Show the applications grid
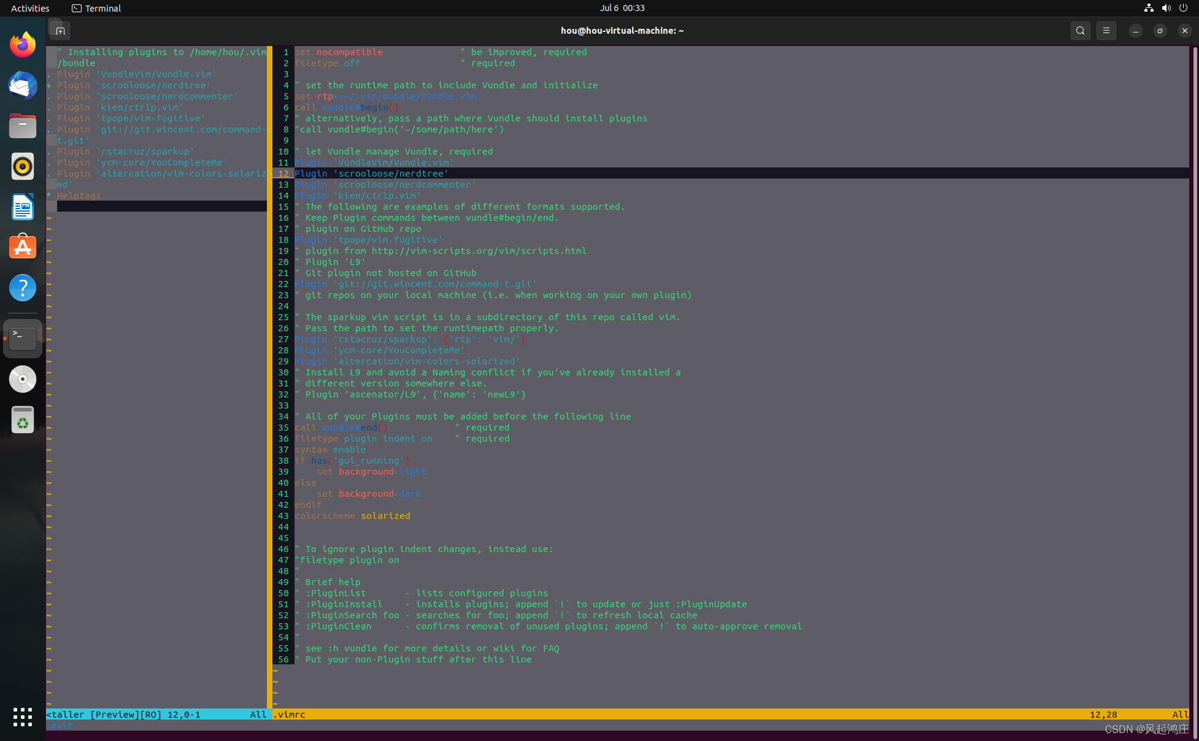This screenshot has height=741, width=1199. click(23, 716)
